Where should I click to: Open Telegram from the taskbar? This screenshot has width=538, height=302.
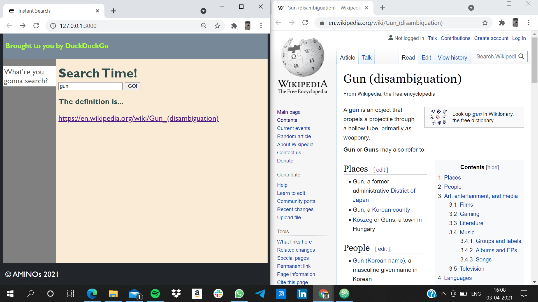pos(260,294)
